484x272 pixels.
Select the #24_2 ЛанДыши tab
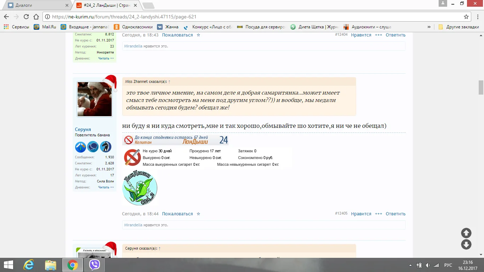coord(107,6)
